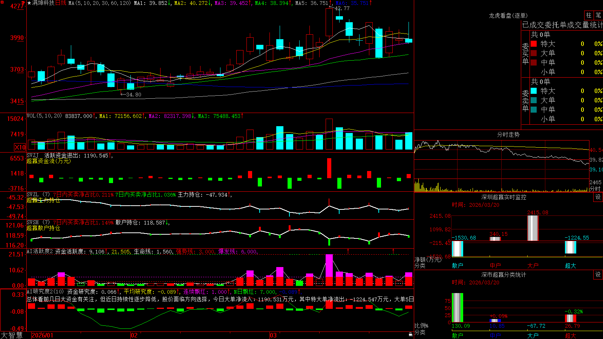Click the 超赢主力持仓 label
603x339 pixels.
coord(43,200)
